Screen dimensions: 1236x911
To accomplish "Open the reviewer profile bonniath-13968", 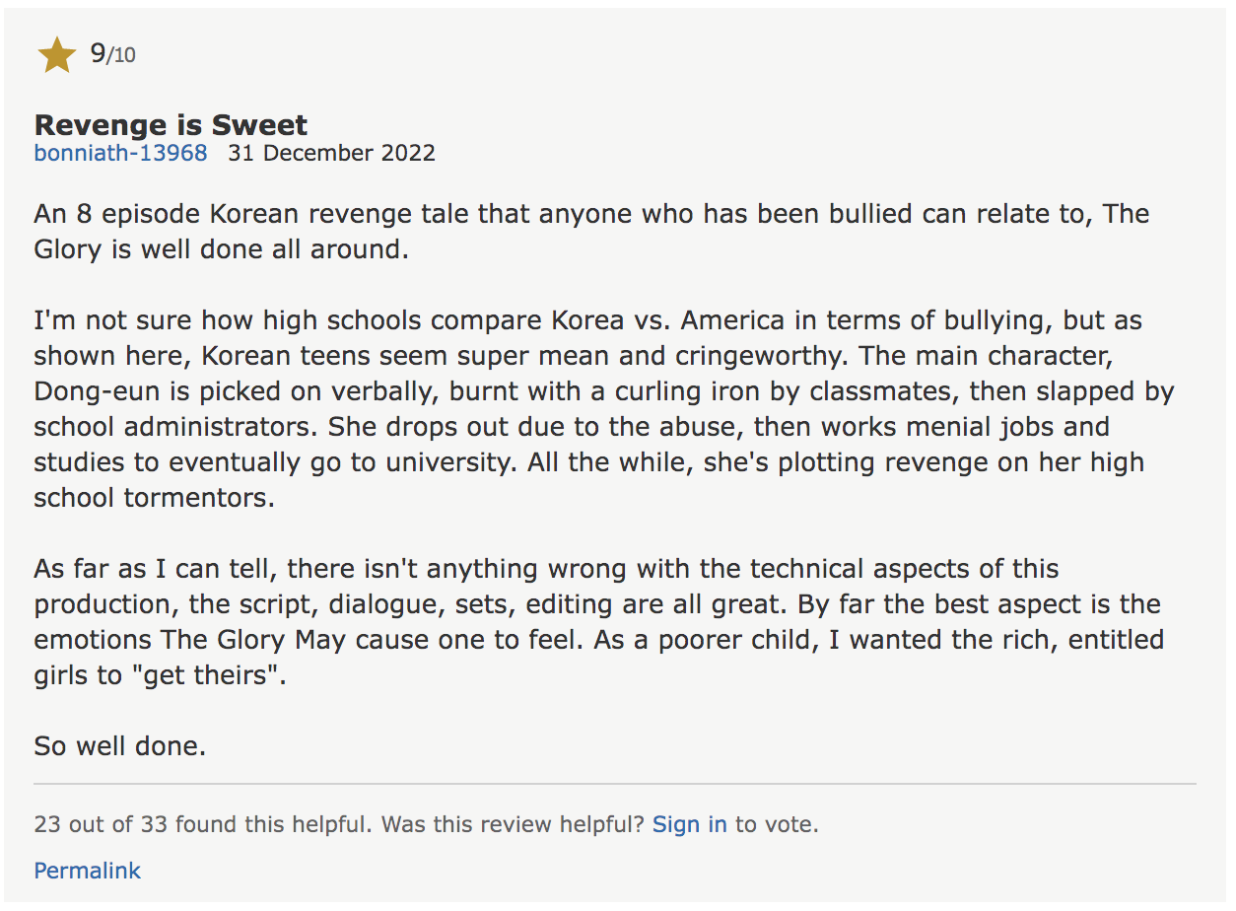I will tap(120, 153).
